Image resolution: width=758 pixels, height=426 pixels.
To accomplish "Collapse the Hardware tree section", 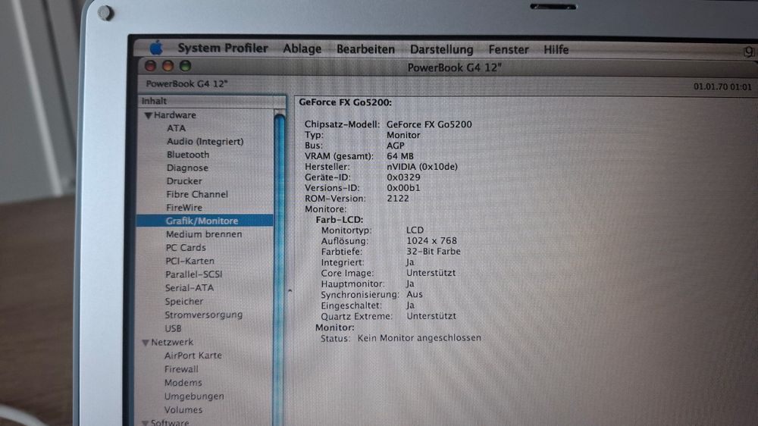I will [149, 115].
